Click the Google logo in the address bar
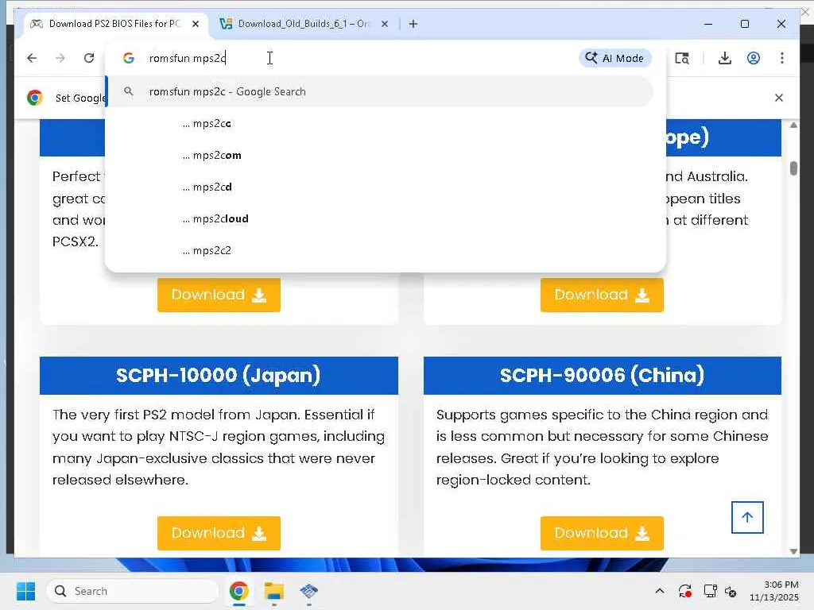The width and height of the screenshot is (814, 610). 129,58
